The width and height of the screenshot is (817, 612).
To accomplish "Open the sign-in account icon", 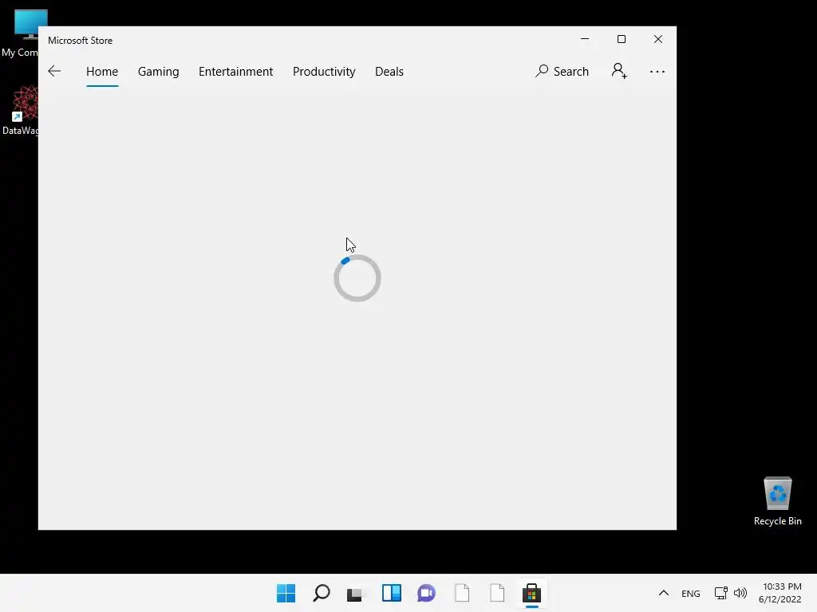I will tap(619, 71).
